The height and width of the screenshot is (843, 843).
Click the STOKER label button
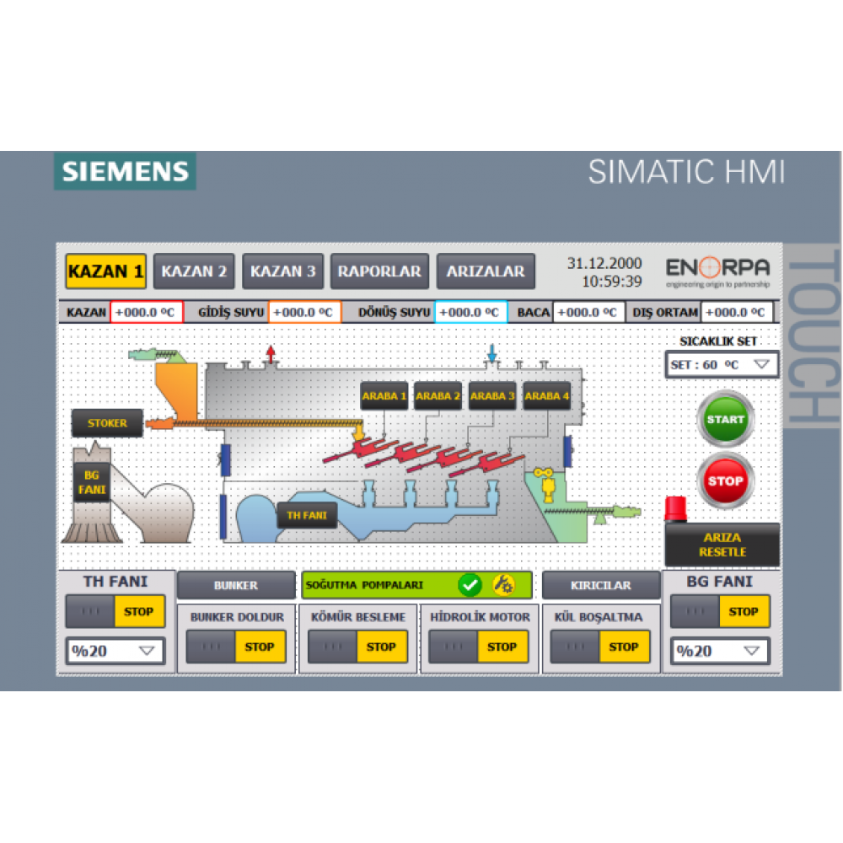point(108,423)
